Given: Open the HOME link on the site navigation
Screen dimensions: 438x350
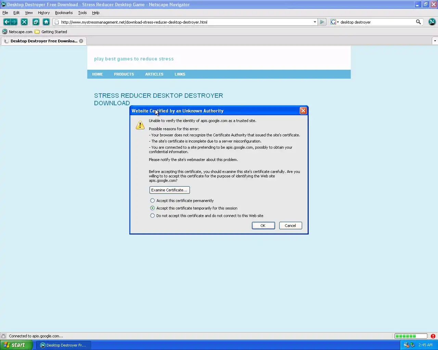Looking at the screenshot, I should tap(98, 74).
